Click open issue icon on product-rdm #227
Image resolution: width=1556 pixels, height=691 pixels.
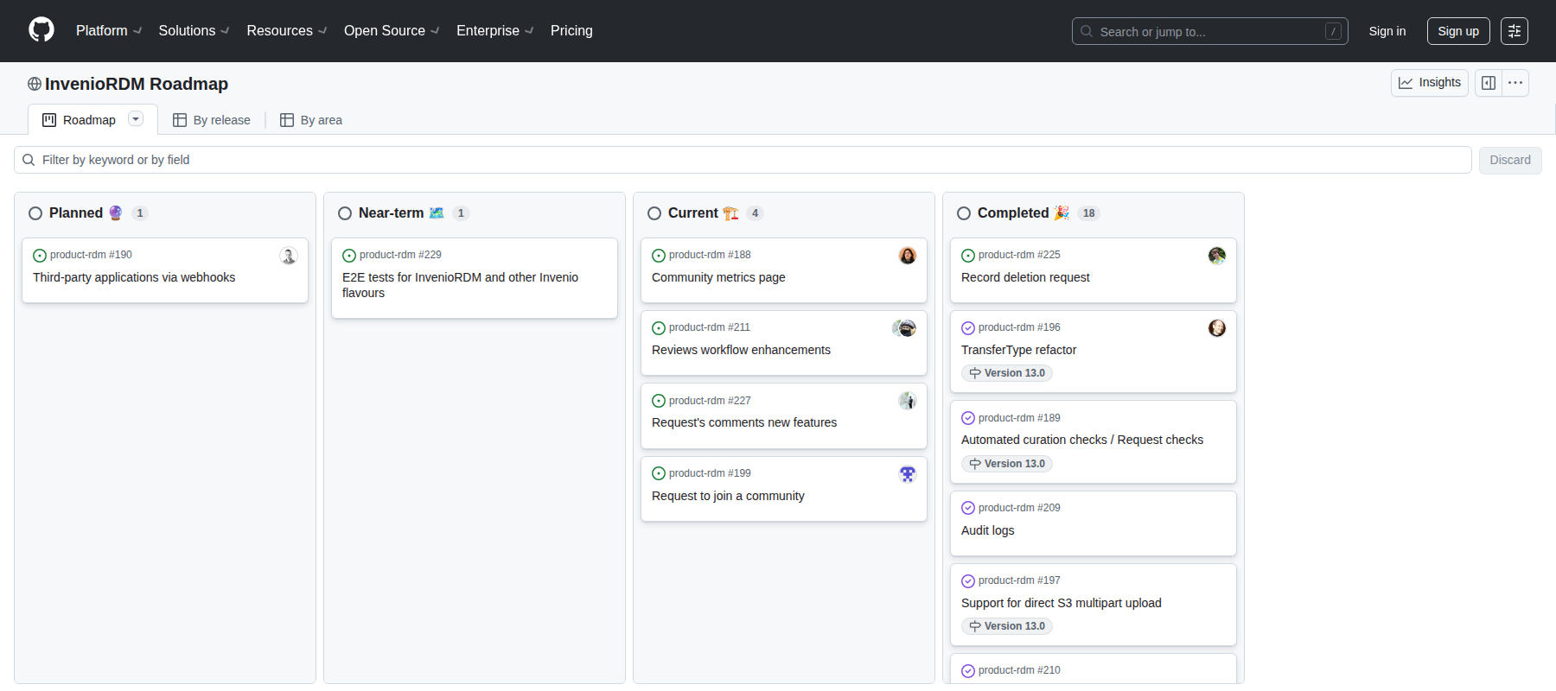659,401
